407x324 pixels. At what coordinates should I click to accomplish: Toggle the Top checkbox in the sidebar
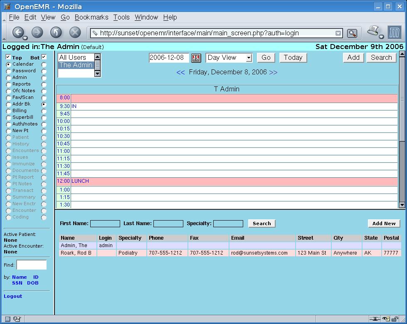pos(7,57)
